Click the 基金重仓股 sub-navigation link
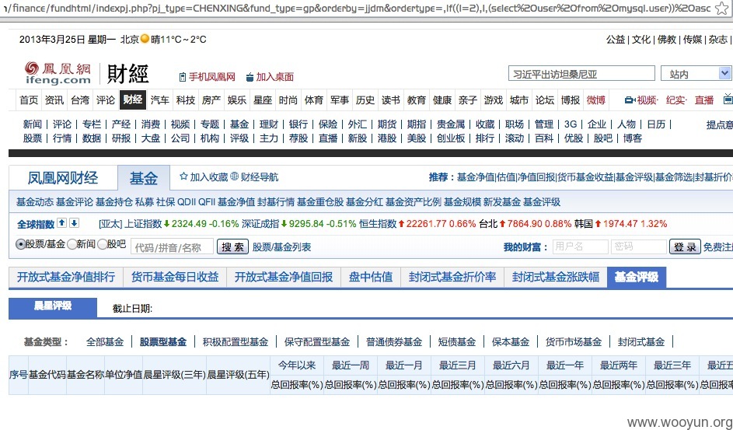The height and width of the screenshot is (430, 733). [x=320, y=202]
